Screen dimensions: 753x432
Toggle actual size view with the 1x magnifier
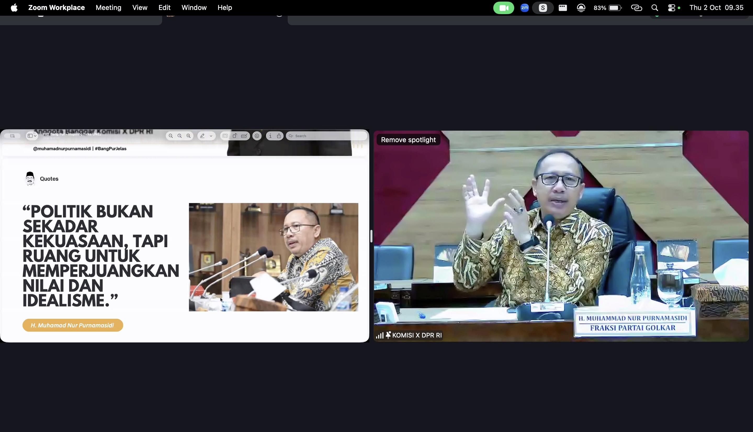tap(180, 136)
